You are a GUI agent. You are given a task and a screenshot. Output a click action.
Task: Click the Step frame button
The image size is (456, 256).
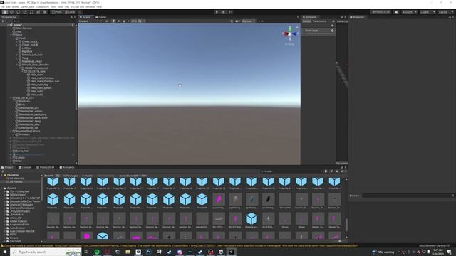click(x=230, y=12)
